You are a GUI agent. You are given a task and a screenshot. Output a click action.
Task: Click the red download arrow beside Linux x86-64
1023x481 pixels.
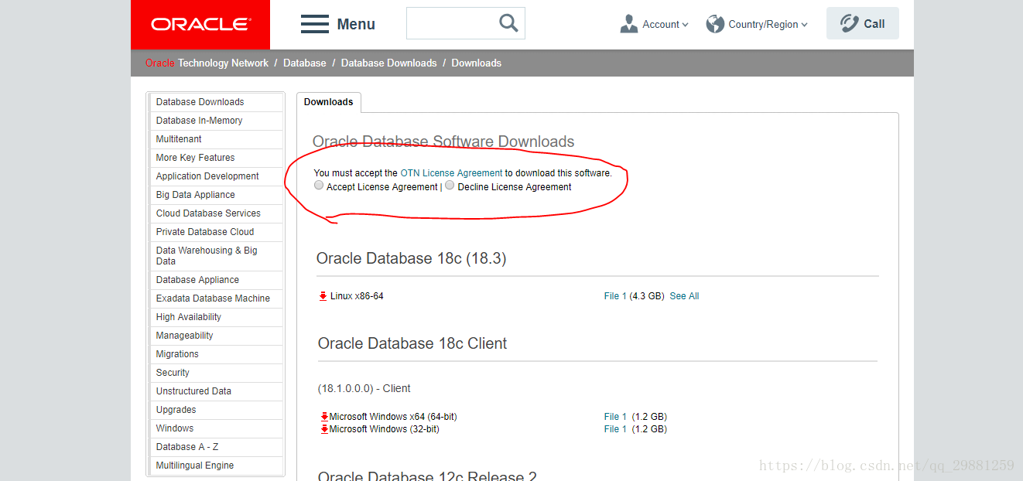323,296
